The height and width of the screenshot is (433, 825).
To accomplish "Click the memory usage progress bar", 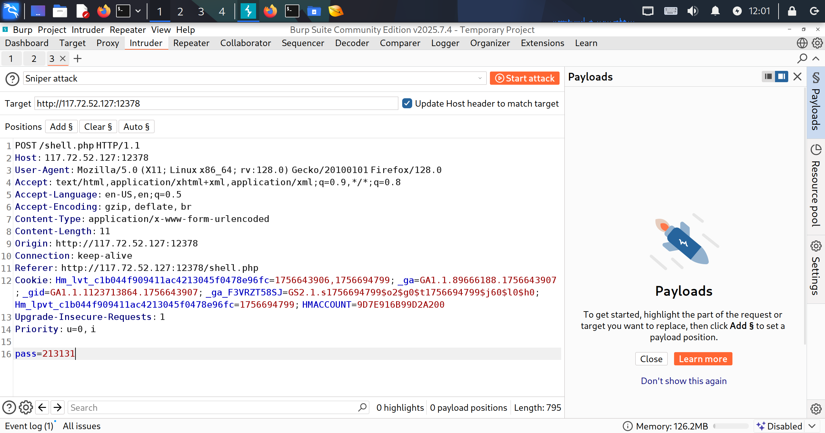I will pos(731,426).
